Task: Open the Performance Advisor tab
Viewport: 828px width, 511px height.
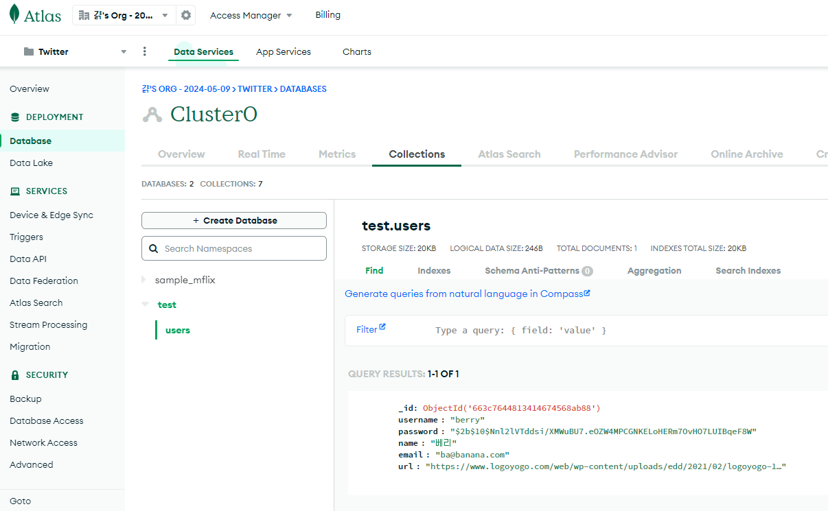Action: [625, 154]
